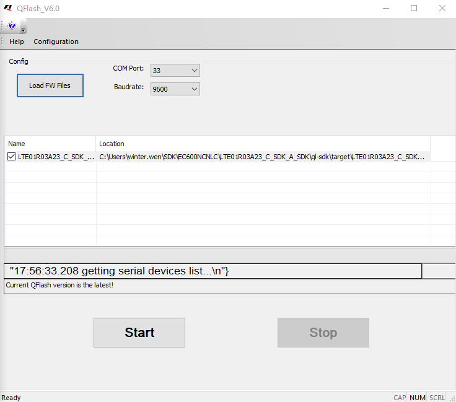This screenshot has height=402, width=456.
Task: Select the LTE01R03A23_C_SDK_... name cell
Action: 56,157
